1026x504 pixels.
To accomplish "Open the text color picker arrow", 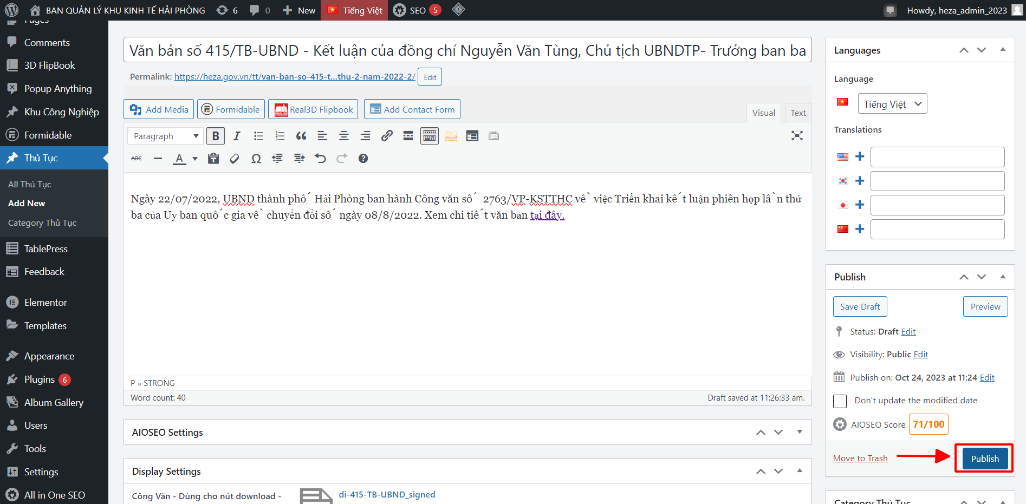I will pos(195,159).
